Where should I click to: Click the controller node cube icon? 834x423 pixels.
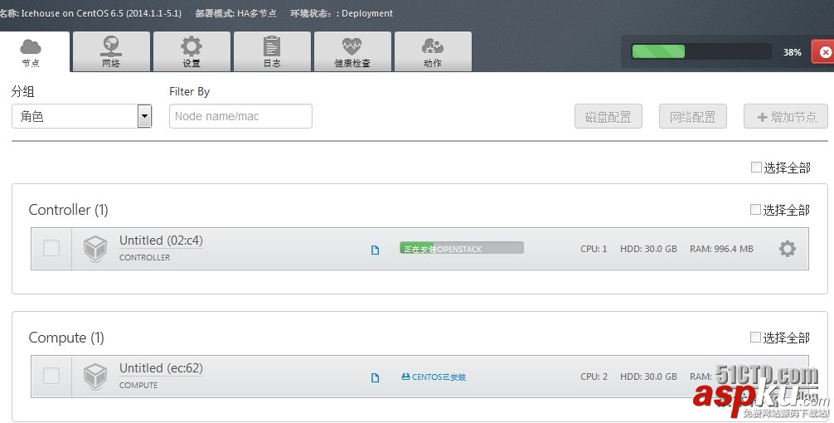click(x=95, y=249)
